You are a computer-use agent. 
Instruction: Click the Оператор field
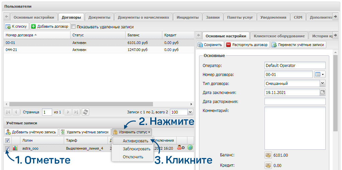coord(295,65)
